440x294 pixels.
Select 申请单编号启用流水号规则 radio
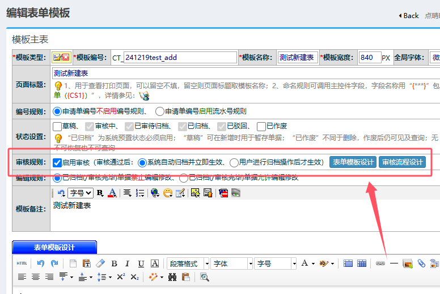click(160, 111)
